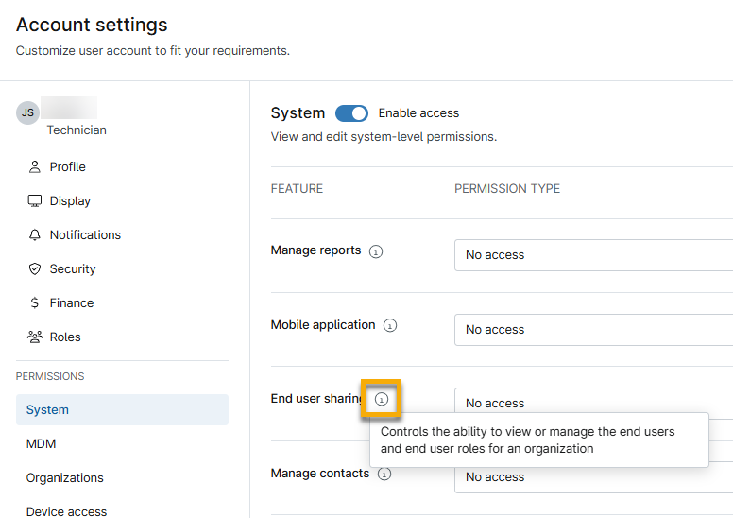This screenshot has height=518, width=733.
Task: Click the people icon beside Roles
Action: 35,337
